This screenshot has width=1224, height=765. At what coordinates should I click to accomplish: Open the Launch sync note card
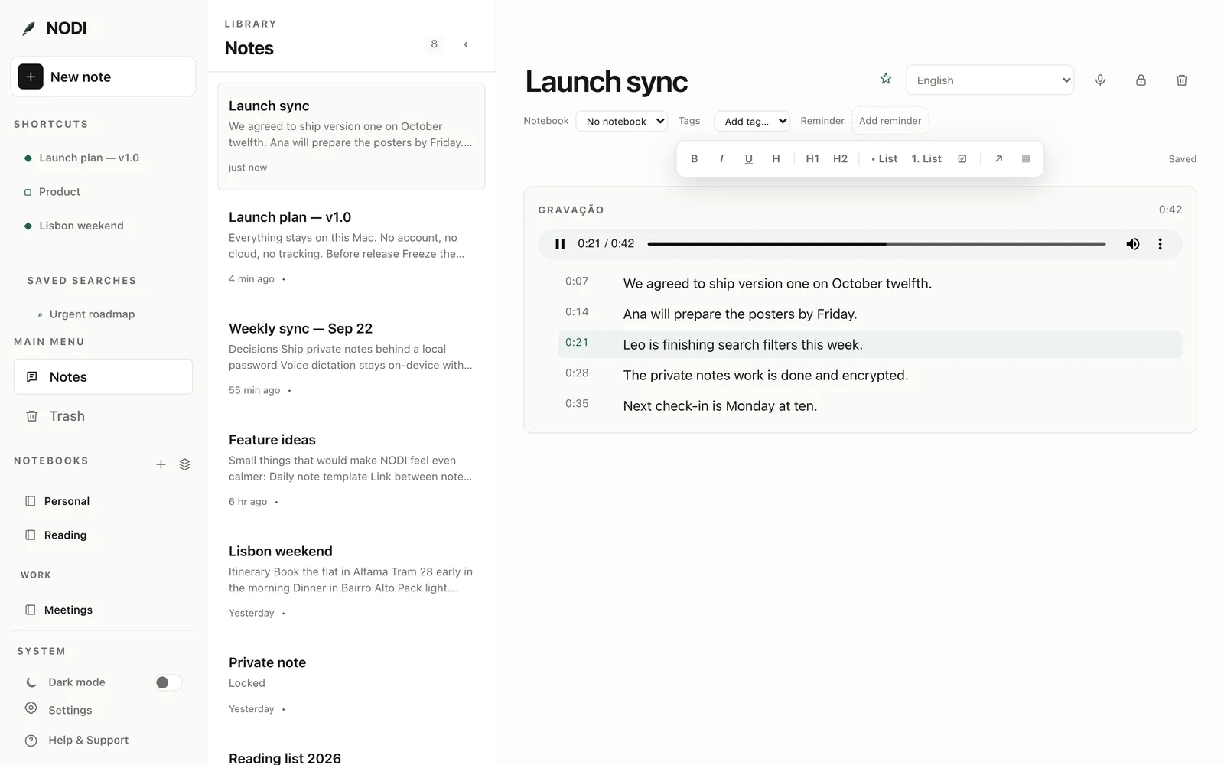point(351,136)
